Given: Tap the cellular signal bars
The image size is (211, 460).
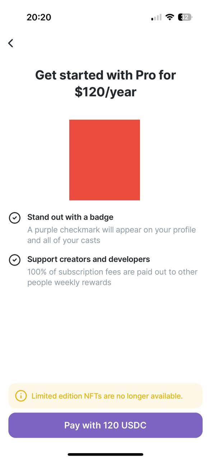Looking at the screenshot, I should pyautogui.click(x=156, y=17).
